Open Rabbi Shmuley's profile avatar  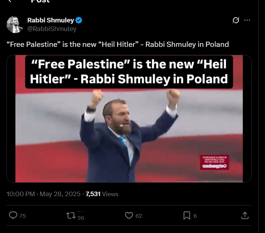tap(15, 24)
